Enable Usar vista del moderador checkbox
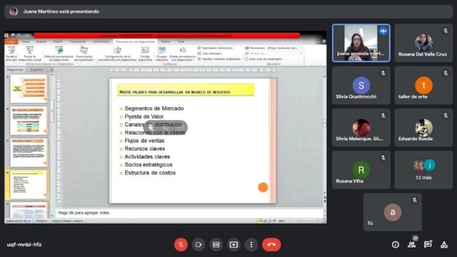The height and width of the screenshot is (257, 457). tap(246, 59)
